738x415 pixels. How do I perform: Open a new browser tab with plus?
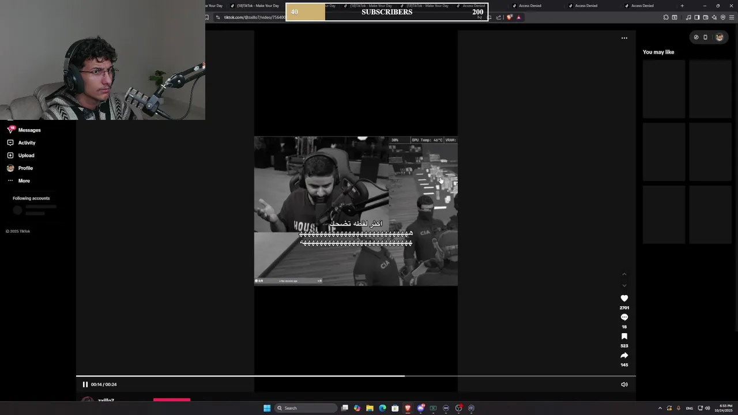coord(682,6)
